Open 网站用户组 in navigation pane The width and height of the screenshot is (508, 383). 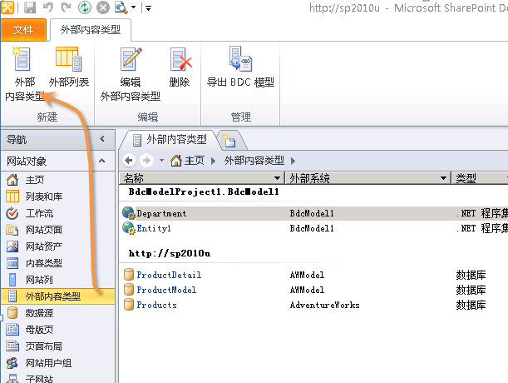pos(48,363)
